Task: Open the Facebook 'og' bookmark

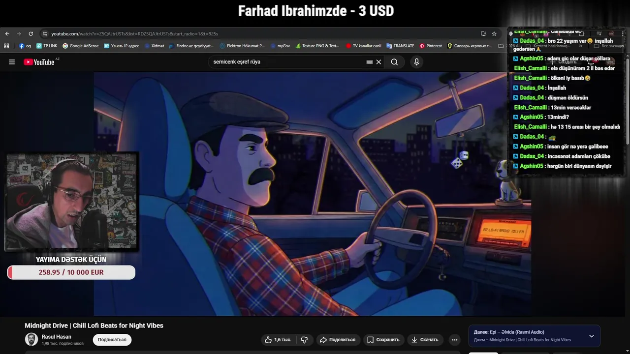Action: click(25, 46)
